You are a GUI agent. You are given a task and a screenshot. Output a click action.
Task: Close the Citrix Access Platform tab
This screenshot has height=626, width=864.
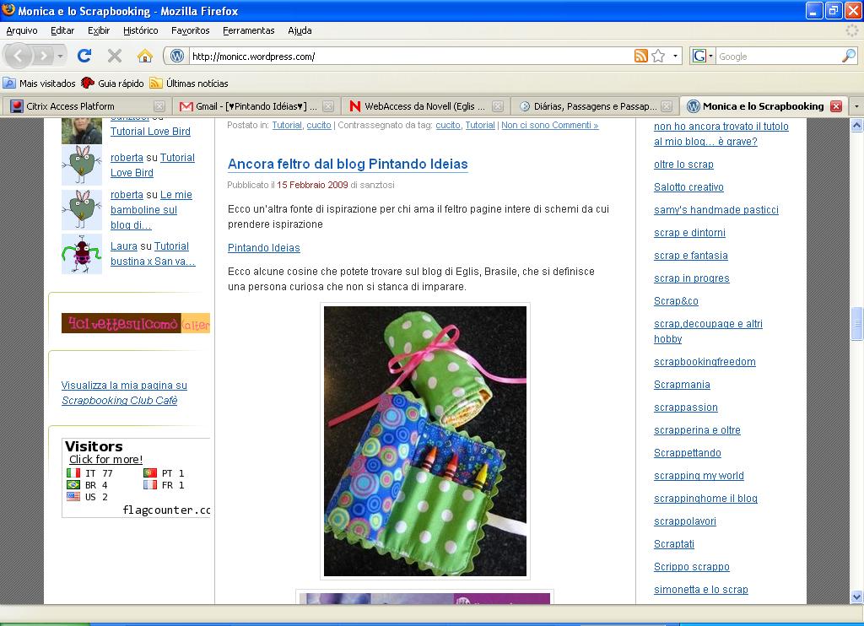pos(159,106)
